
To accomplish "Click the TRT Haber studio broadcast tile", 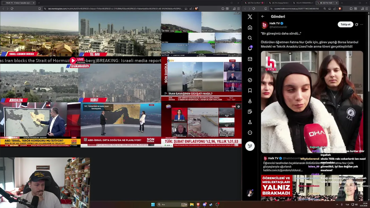I will 121,125.
